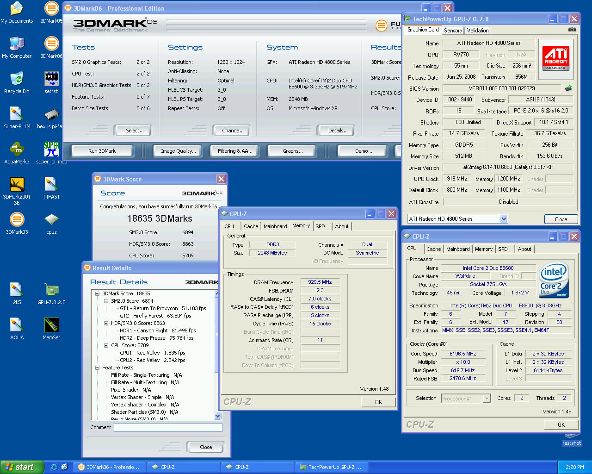Switch to 3DMark06 taskbar button
Screen dimensions: 592x474
(110, 467)
